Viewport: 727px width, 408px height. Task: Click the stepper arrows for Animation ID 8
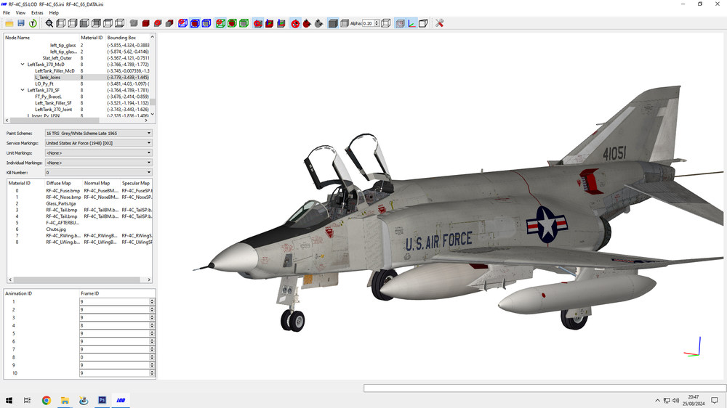152,357
